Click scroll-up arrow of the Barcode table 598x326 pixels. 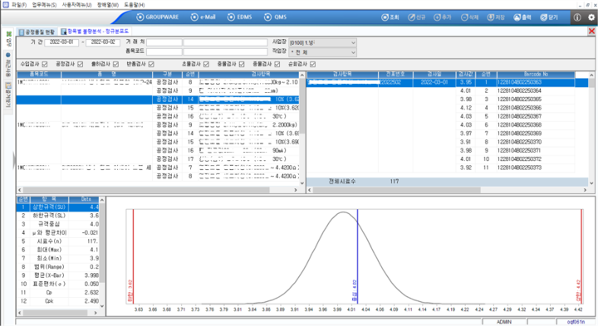(591, 75)
